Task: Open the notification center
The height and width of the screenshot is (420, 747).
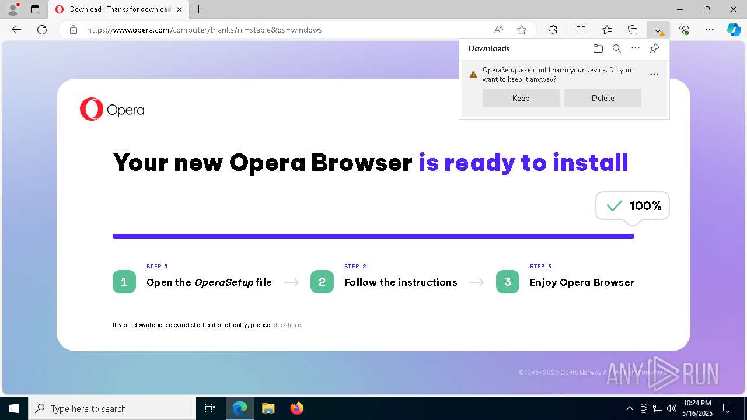Action: 728,408
